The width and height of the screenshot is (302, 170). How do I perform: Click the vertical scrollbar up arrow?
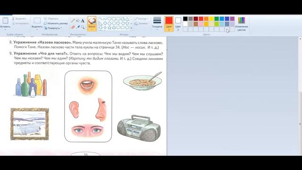coord(300,39)
